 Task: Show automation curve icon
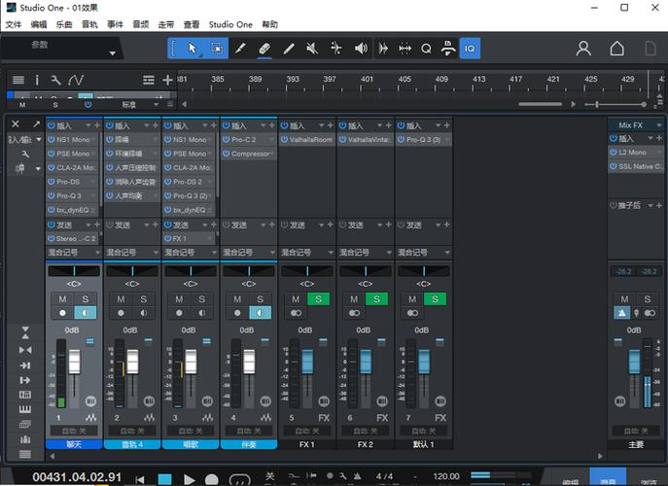(76, 80)
